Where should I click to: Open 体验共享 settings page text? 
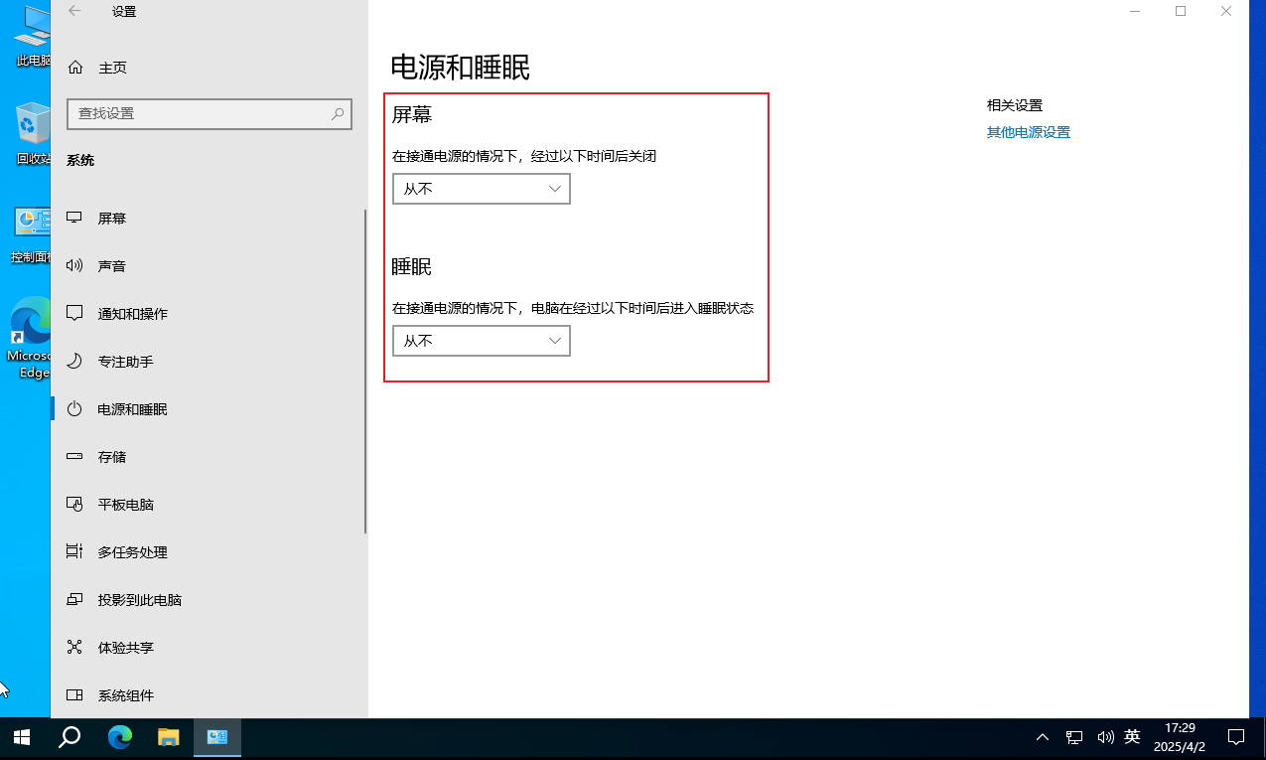point(126,648)
